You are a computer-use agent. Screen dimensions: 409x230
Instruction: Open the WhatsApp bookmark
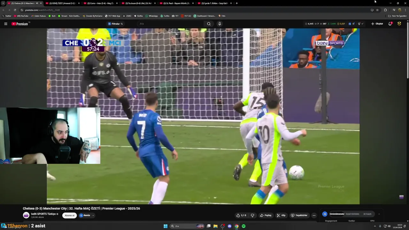click(x=151, y=16)
